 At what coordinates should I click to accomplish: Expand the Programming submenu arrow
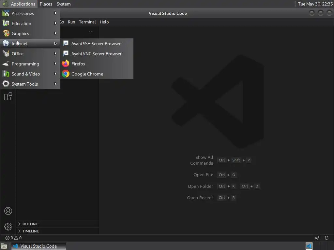(55, 63)
